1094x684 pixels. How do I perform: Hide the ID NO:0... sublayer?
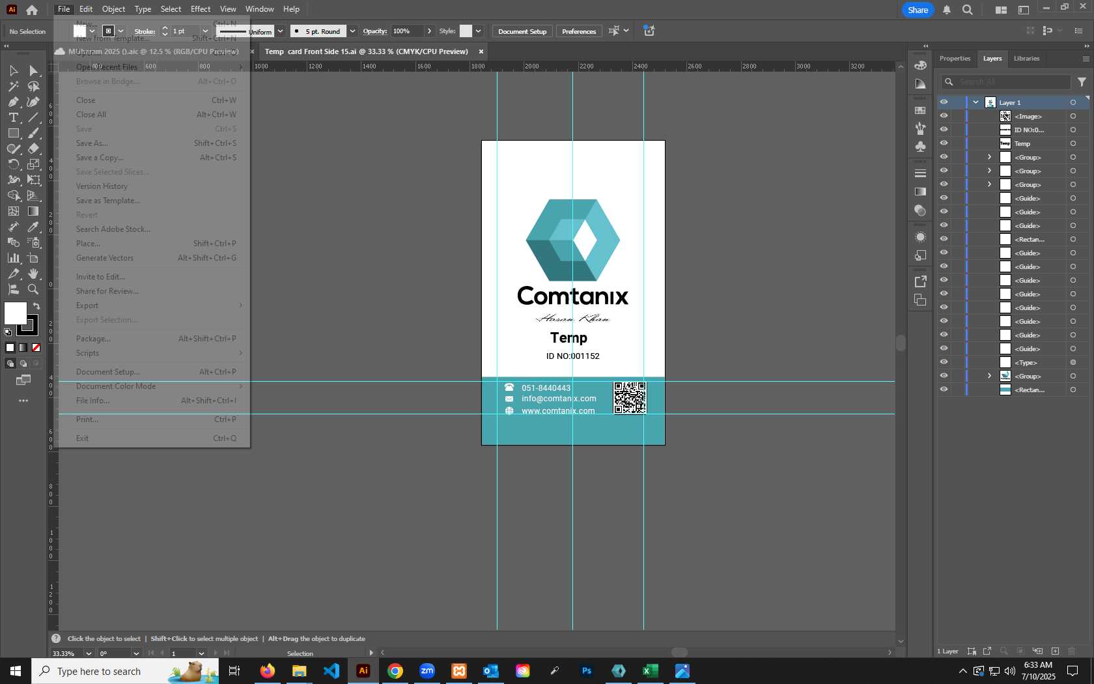(x=944, y=130)
